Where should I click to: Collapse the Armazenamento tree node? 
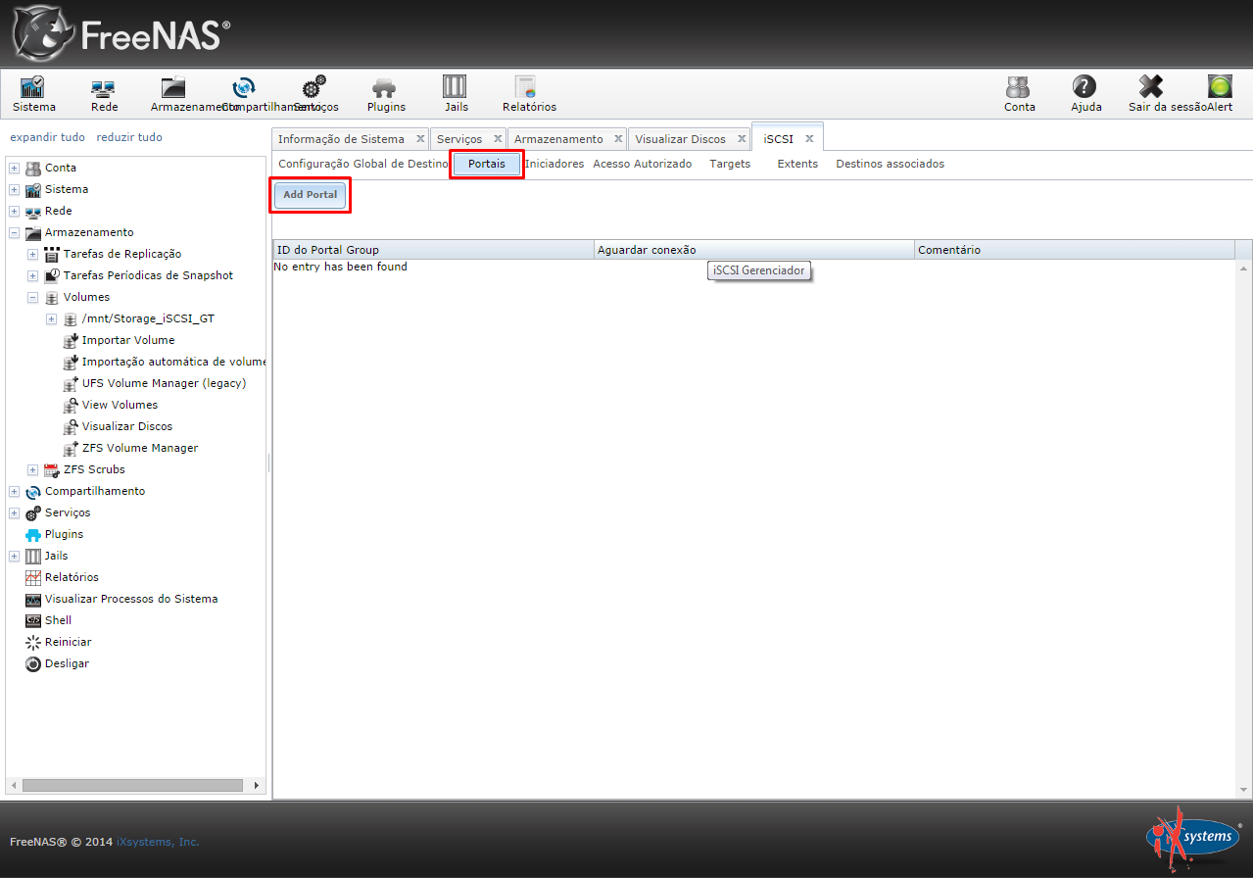14,233
